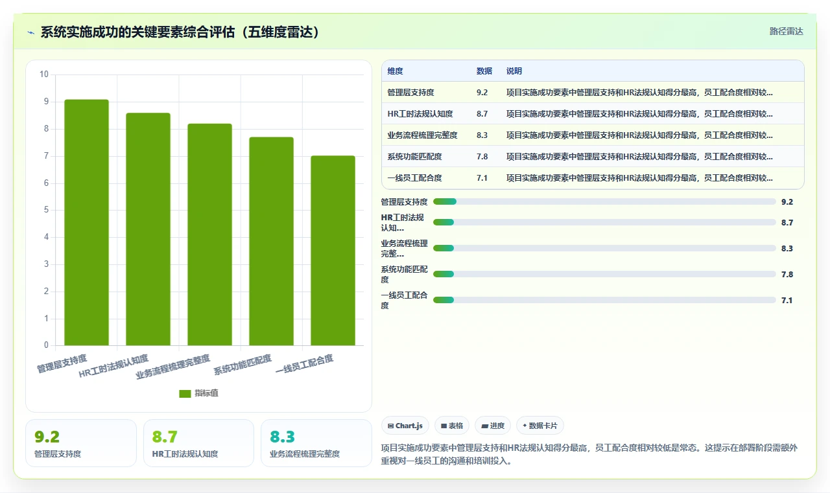Viewport: 830px width, 493px height.
Task: Click the 系统功能匹配度 chart bar
Action: coord(271,241)
